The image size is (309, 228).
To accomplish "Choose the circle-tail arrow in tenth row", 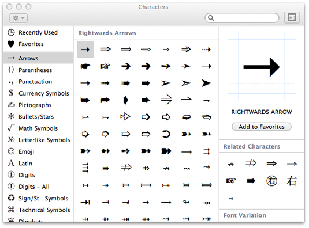I will pyautogui.click(x=207, y=203).
